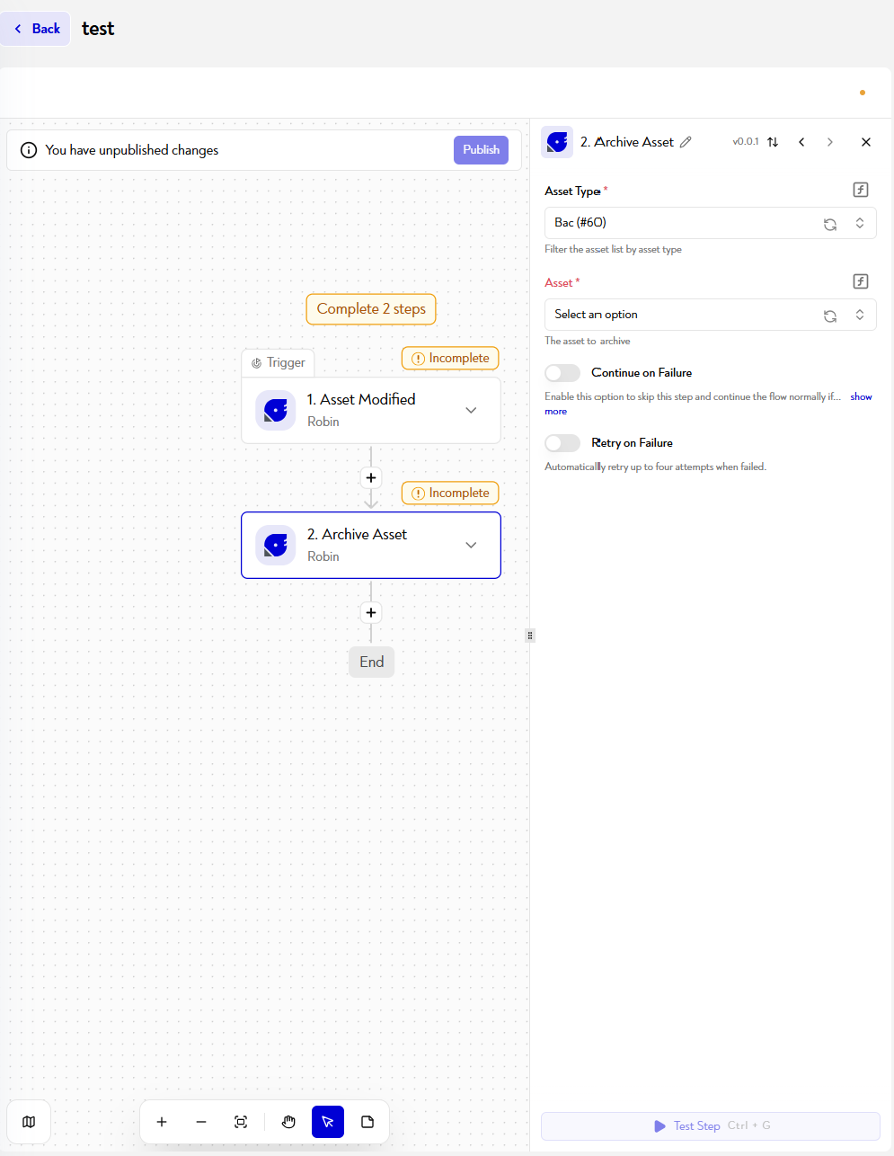This screenshot has width=894, height=1156.
Task: Click the 'show more' link
Action: (861, 396)
